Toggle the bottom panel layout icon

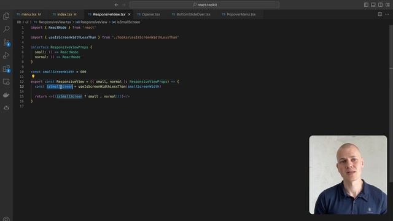click(373, 5)
